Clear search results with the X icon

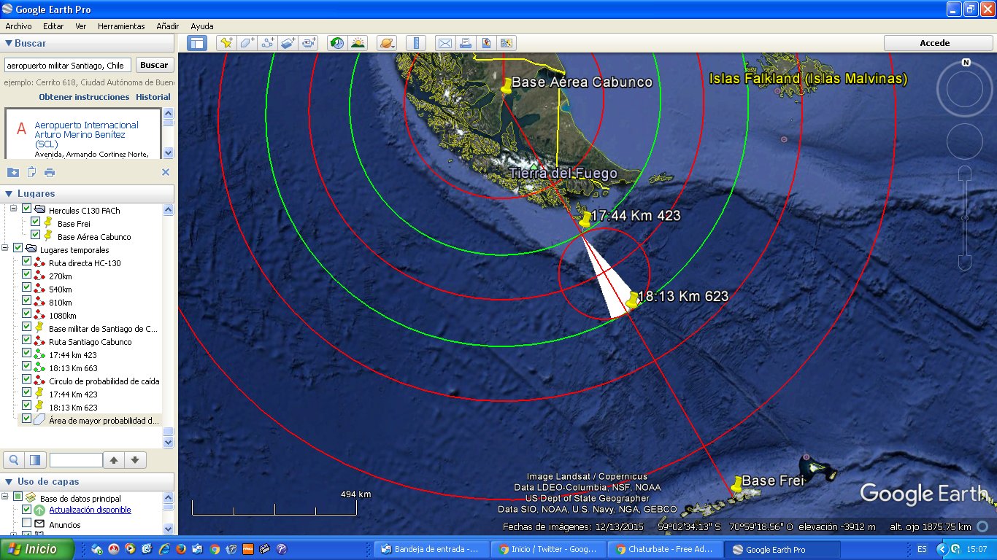click(x=166, y=172)
